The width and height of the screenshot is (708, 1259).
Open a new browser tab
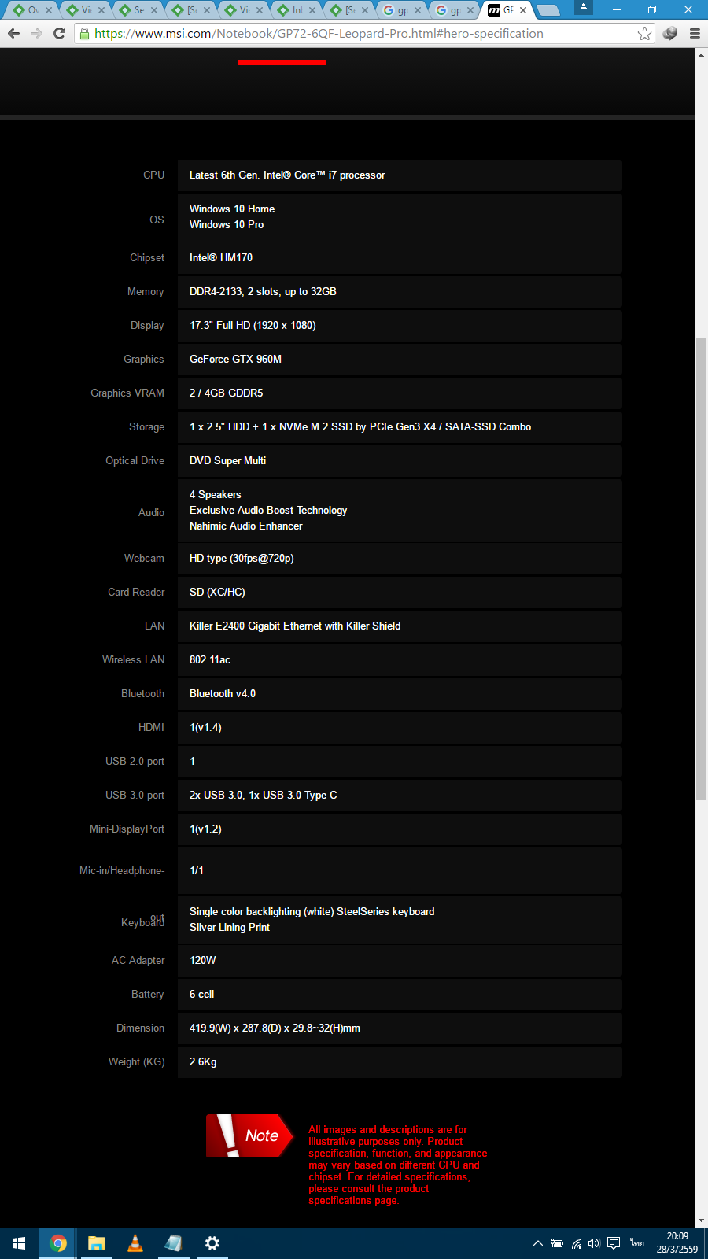548,10
